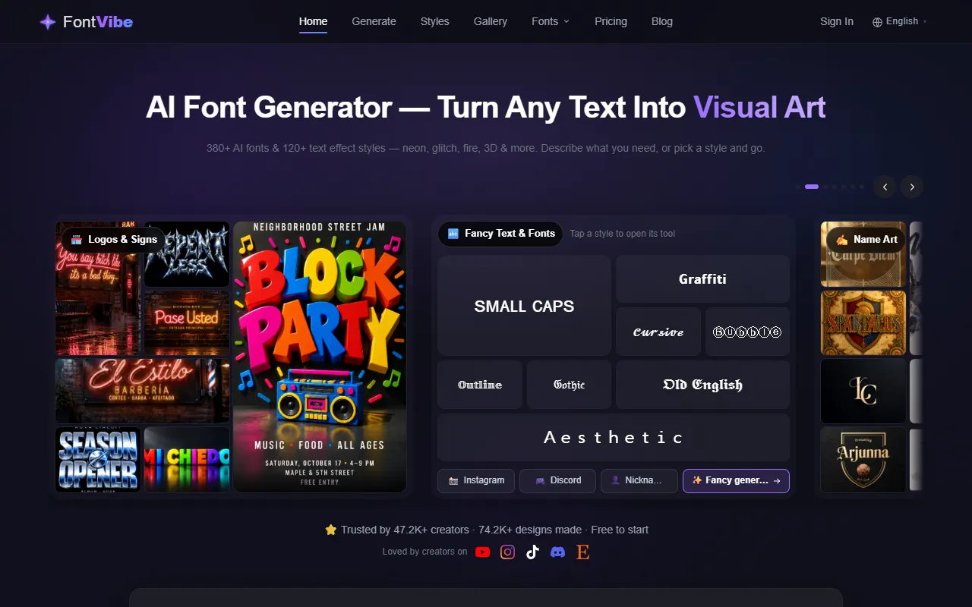Advance to the next carousel slide arrow
The width and height of the screenshot is (972, 607).
click(x=912, y=187)
